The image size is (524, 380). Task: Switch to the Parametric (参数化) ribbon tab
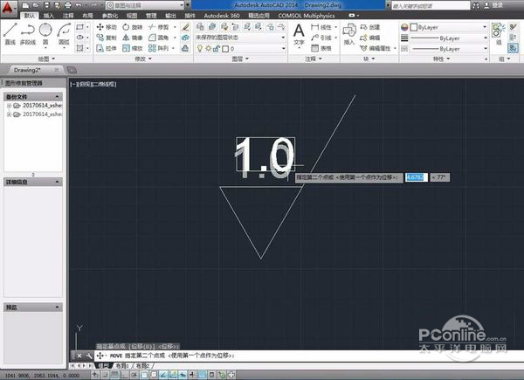110,16
